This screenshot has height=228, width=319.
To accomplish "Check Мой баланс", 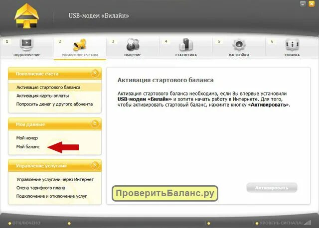I will pos(28,146).
